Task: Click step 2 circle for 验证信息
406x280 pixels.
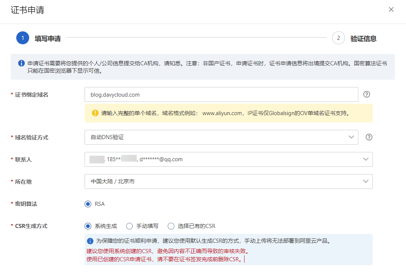Action: pos(338,38)
